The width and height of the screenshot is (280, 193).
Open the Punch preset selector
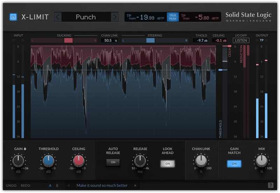(x=86, y=17)
